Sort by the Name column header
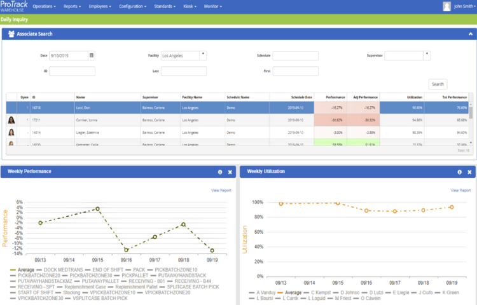Screen dimensions: 477x305 107,97
